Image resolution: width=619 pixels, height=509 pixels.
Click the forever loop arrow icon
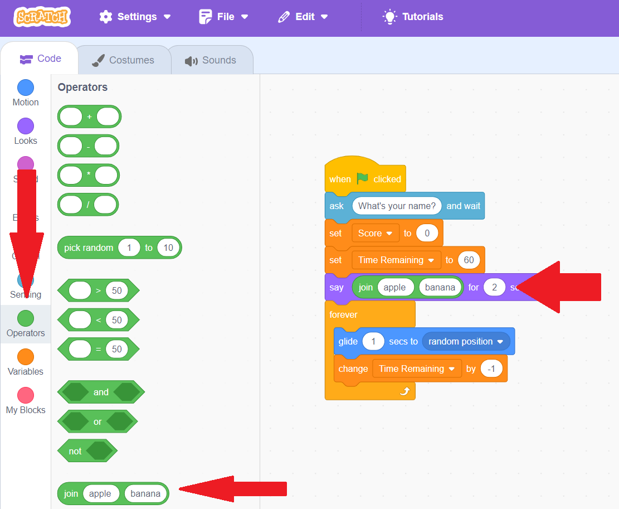click(405, 391)
